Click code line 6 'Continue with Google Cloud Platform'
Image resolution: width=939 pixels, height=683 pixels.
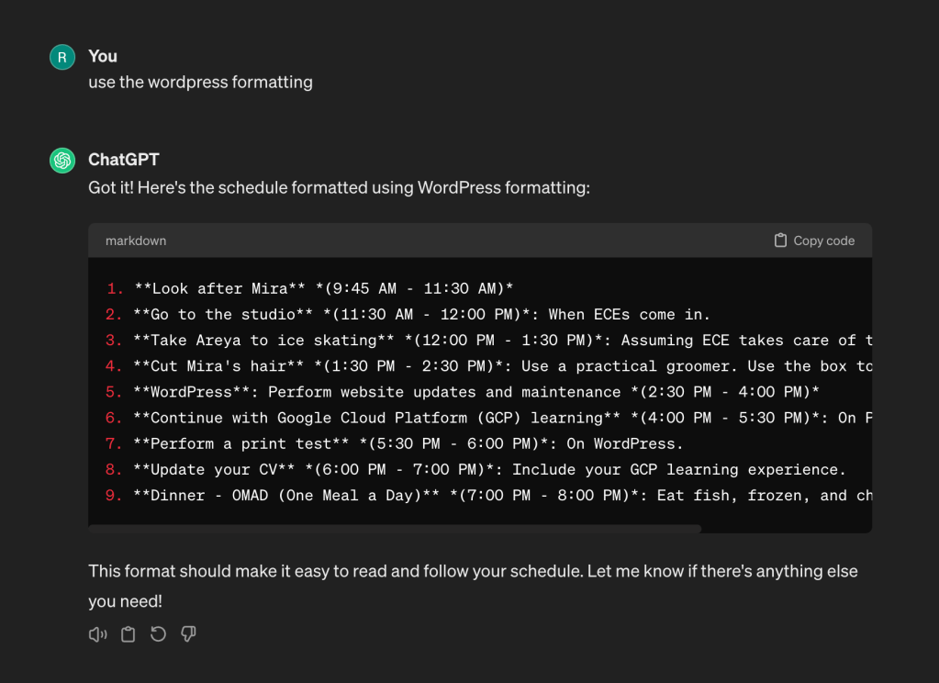pyautogui.click(x=488, y=418)
